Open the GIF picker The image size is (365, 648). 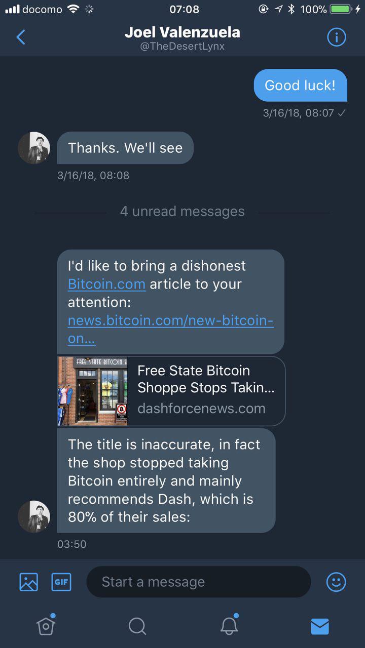tap(61, 582)
